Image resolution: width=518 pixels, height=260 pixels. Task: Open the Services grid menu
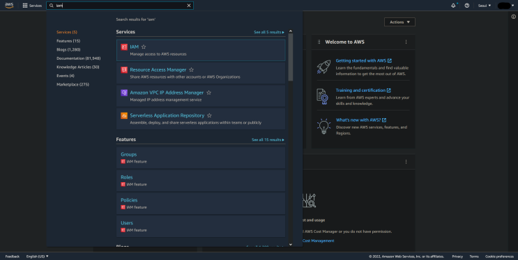coord(32,6)
